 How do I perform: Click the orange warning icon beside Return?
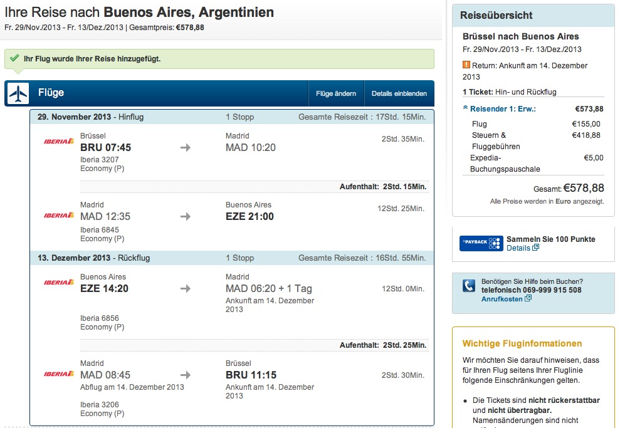pos(466,65)
